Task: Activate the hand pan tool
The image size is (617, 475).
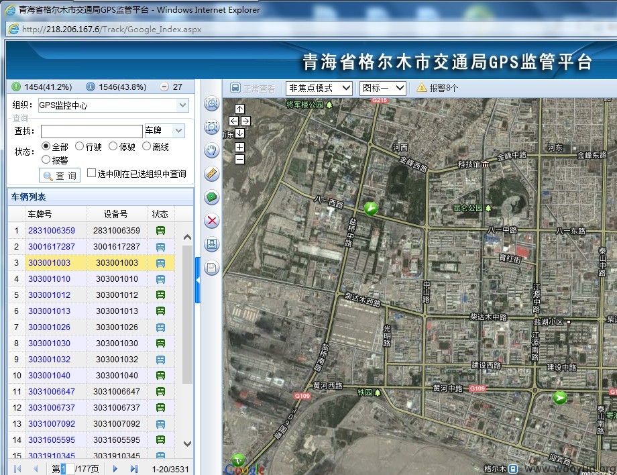Action: pyautogui.click(x=212, y=150)
